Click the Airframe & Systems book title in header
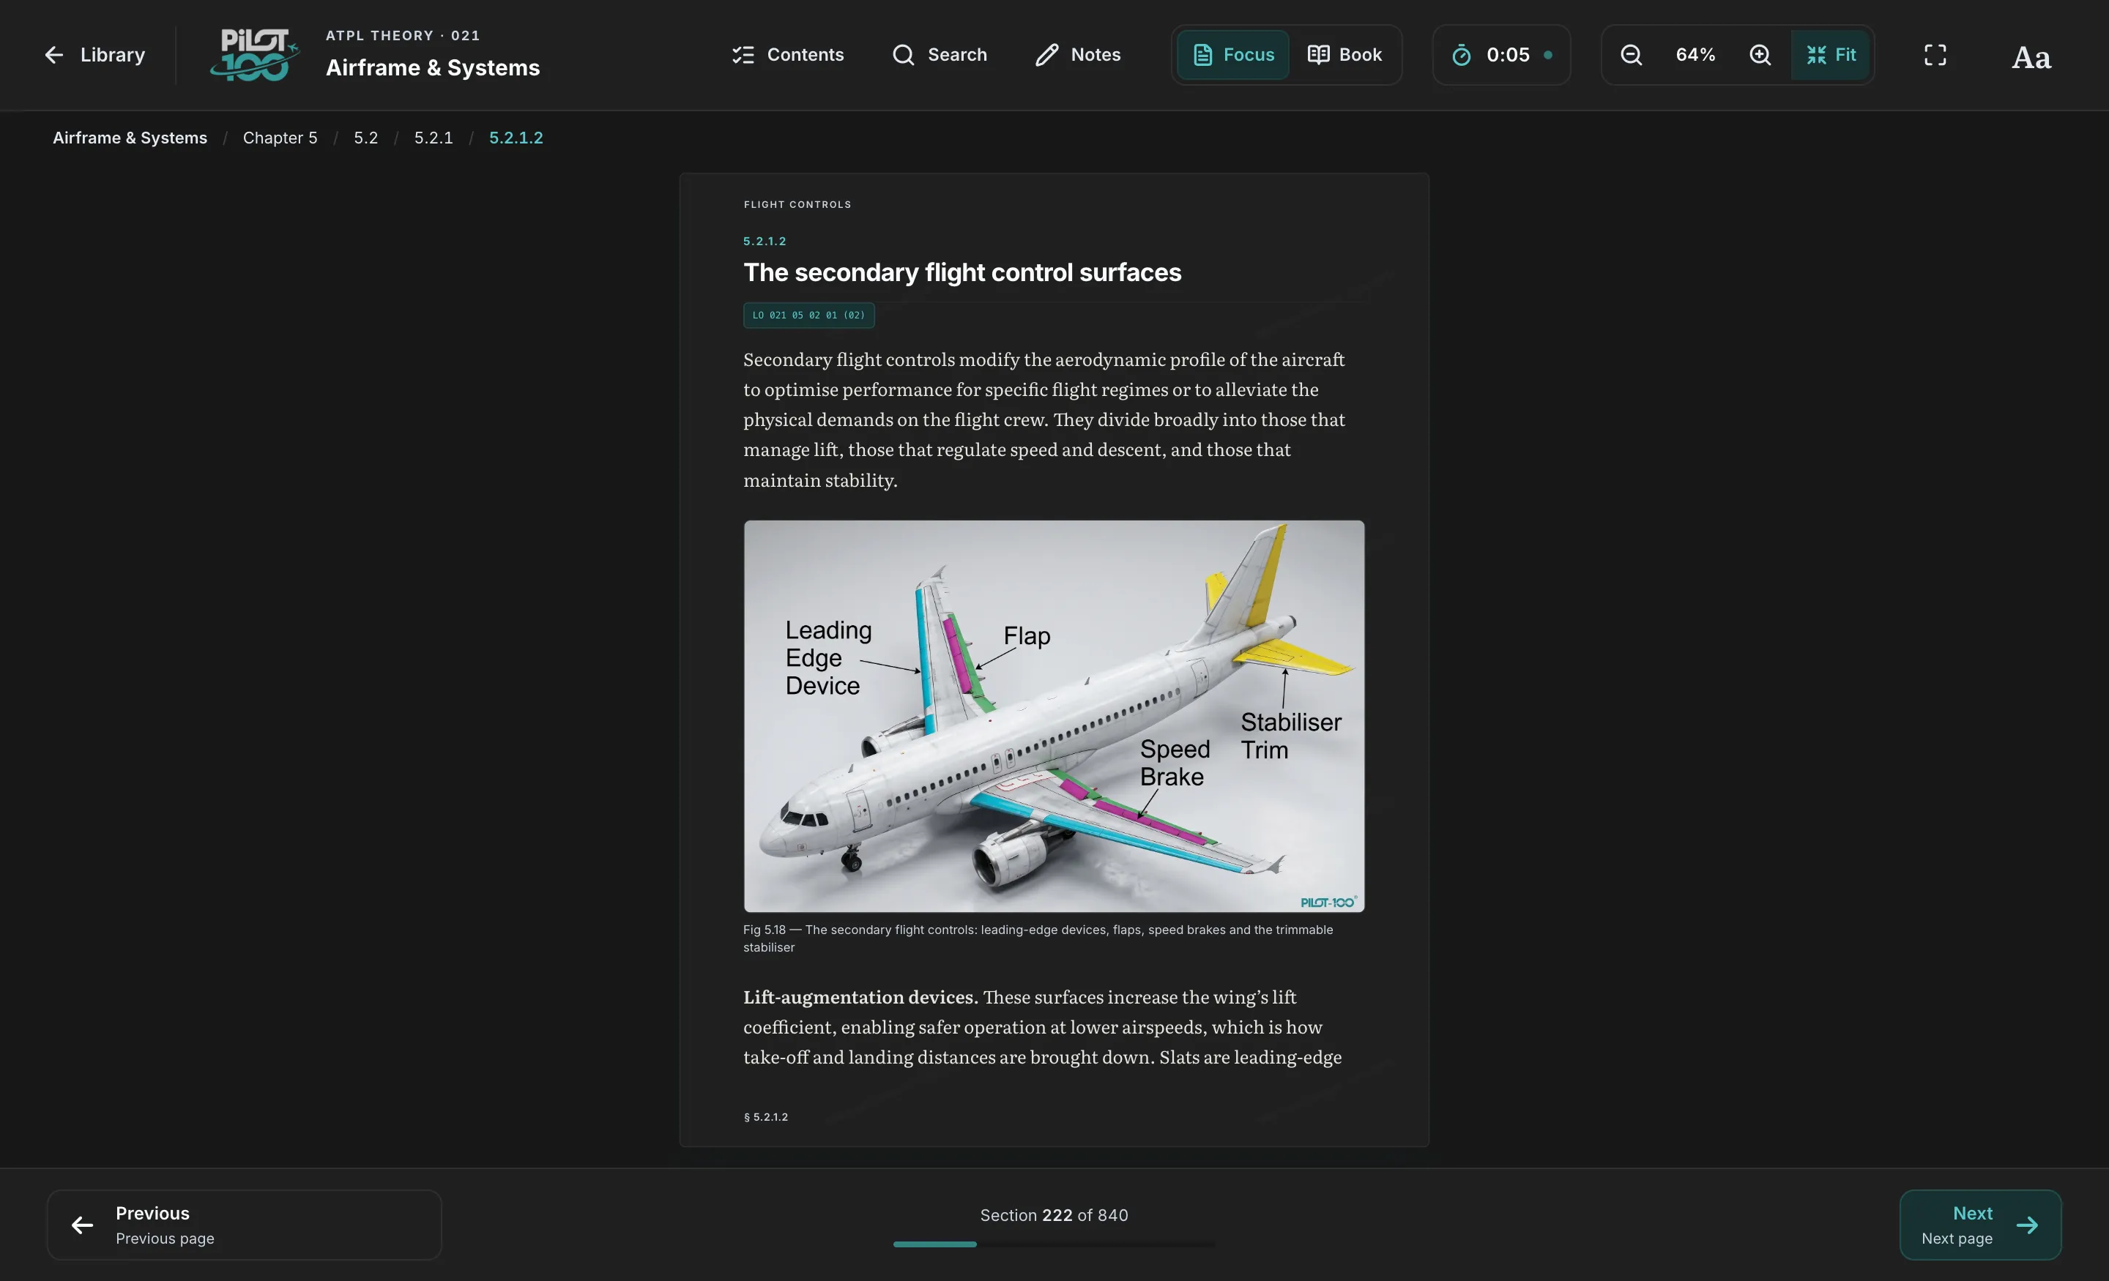Image resolution: width=2109 pixels, height=1281 pixels. pos(432,67)
